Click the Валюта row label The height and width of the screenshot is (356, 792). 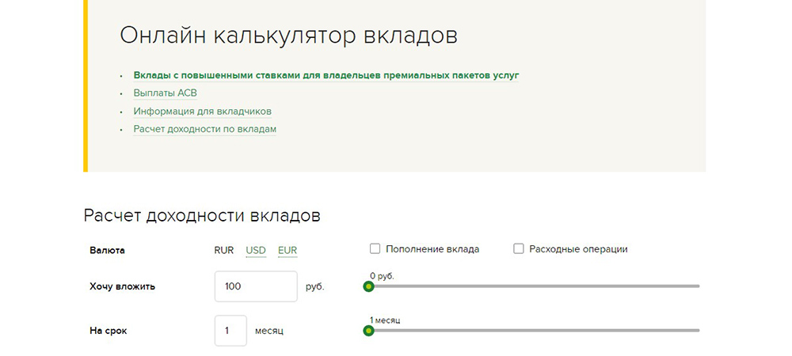click(108, 250)
